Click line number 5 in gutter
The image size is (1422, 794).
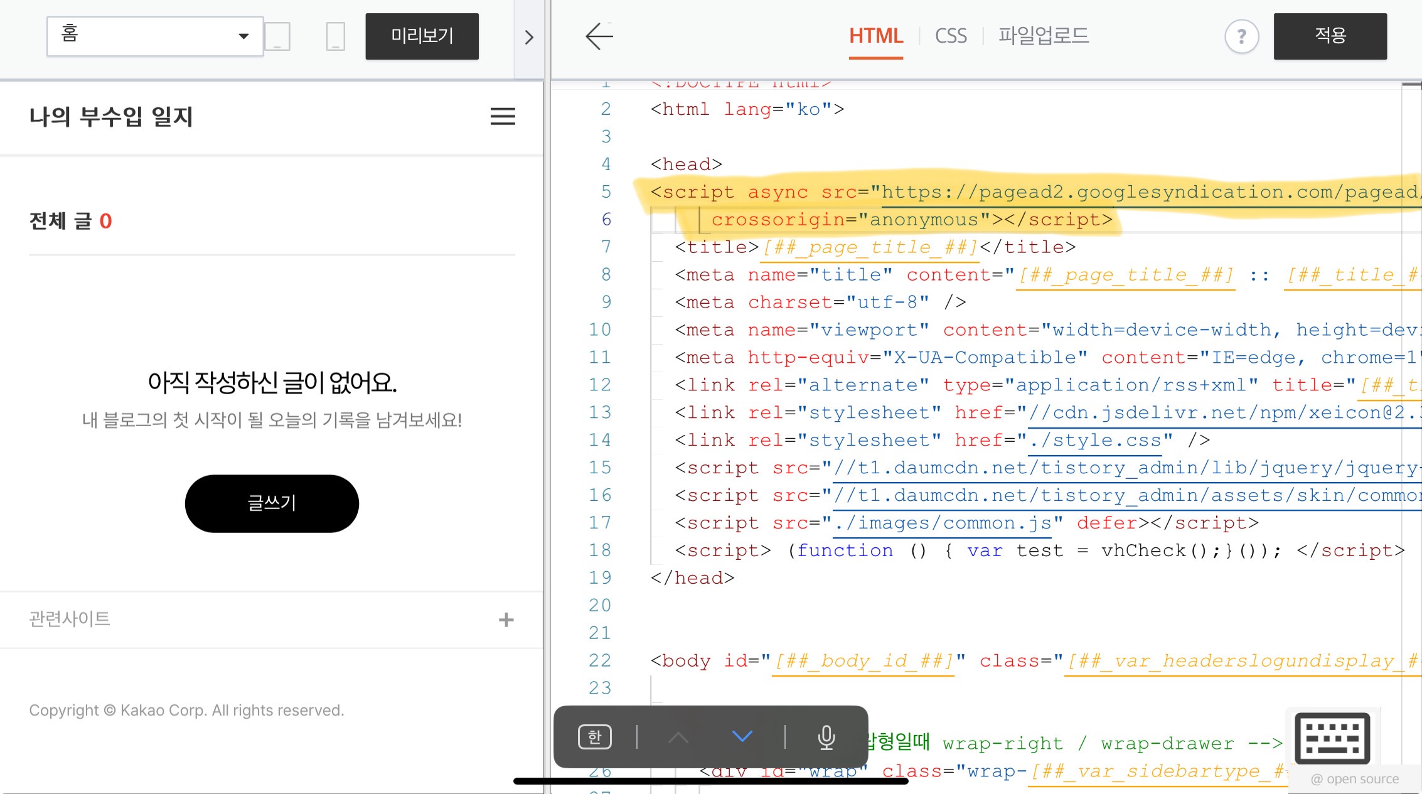606,191
